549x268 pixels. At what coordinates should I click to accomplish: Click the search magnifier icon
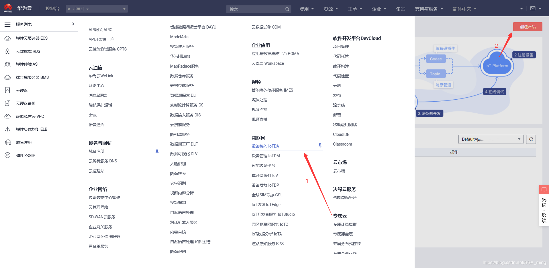click(x=287, y=9)
